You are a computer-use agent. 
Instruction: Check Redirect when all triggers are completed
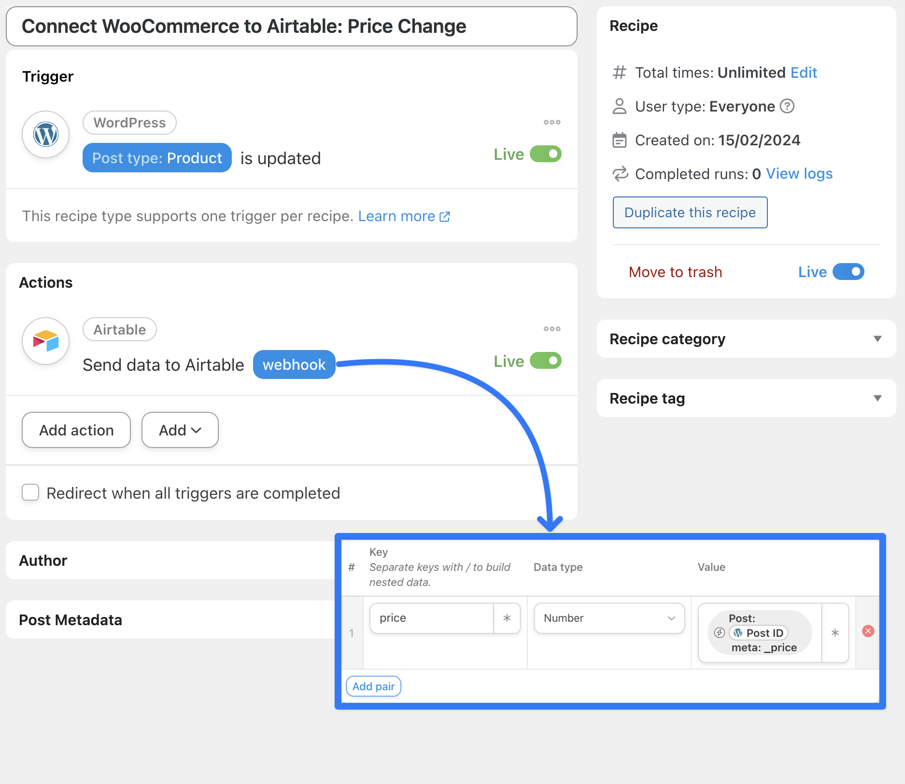pyautogui.click(x=30, y=492)
